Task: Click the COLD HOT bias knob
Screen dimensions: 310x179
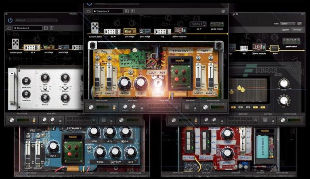Action: point(157,82)
